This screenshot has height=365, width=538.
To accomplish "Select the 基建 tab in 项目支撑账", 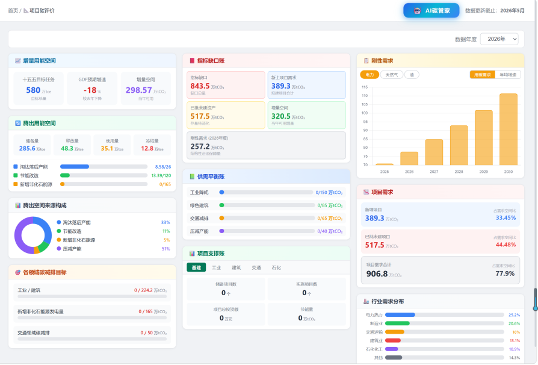I will [196, 267].
